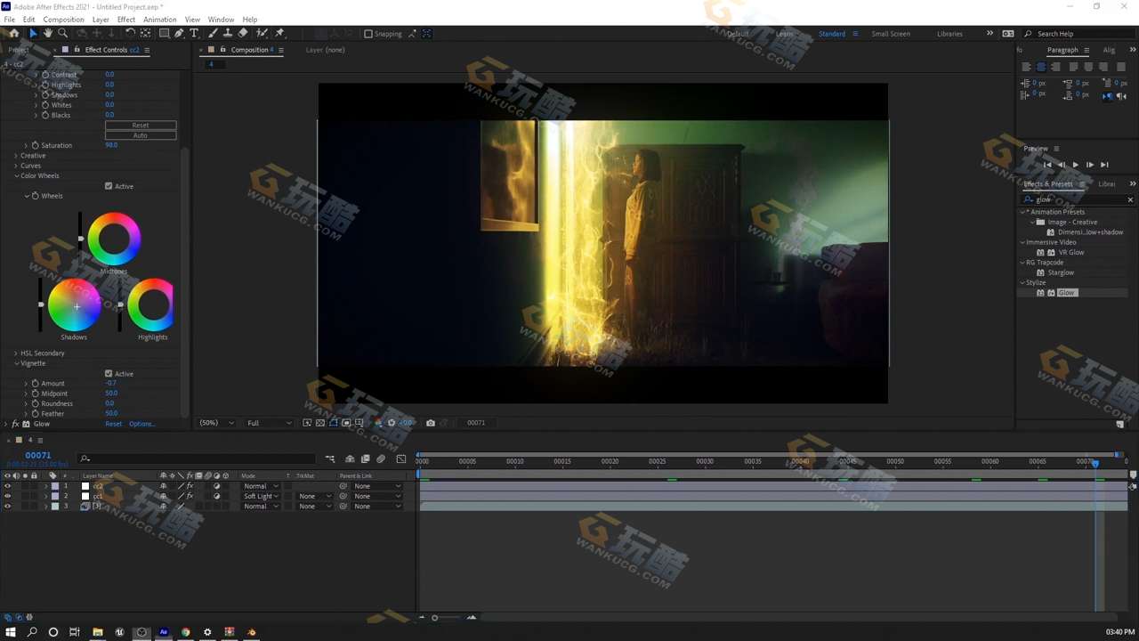Viewport: 1139px width, 641px height.
Task: Click the Auto button in tone controls
Action: (141, 135)
